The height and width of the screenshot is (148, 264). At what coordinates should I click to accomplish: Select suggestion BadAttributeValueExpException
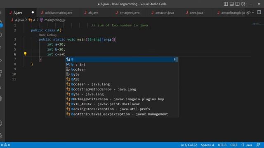coord(122,114)
